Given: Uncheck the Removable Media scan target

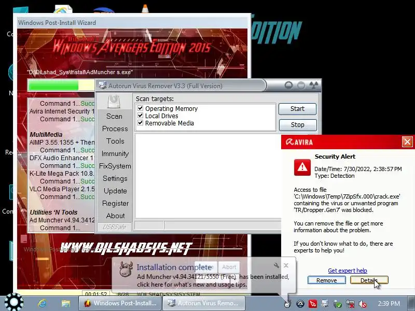Looking at the screenshot, I should click(140, 123).
